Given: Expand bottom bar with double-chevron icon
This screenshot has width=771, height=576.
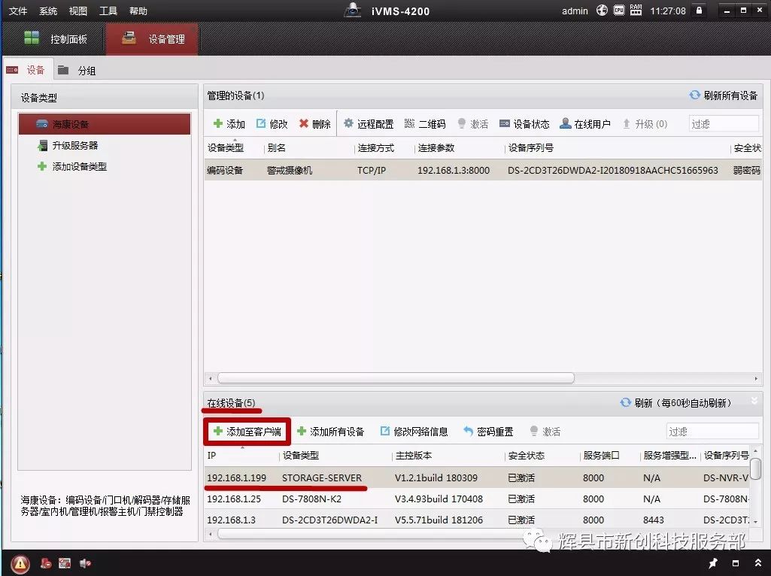Looking at the screenshot, I should click(757, 563).
